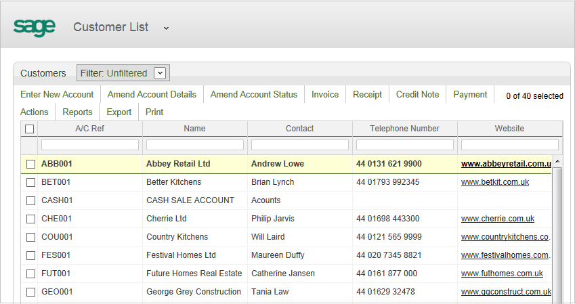Image resolution: width=575 pixels, height=304 pixels.
Task: Open the Reports menu
Action: (77, 112)
